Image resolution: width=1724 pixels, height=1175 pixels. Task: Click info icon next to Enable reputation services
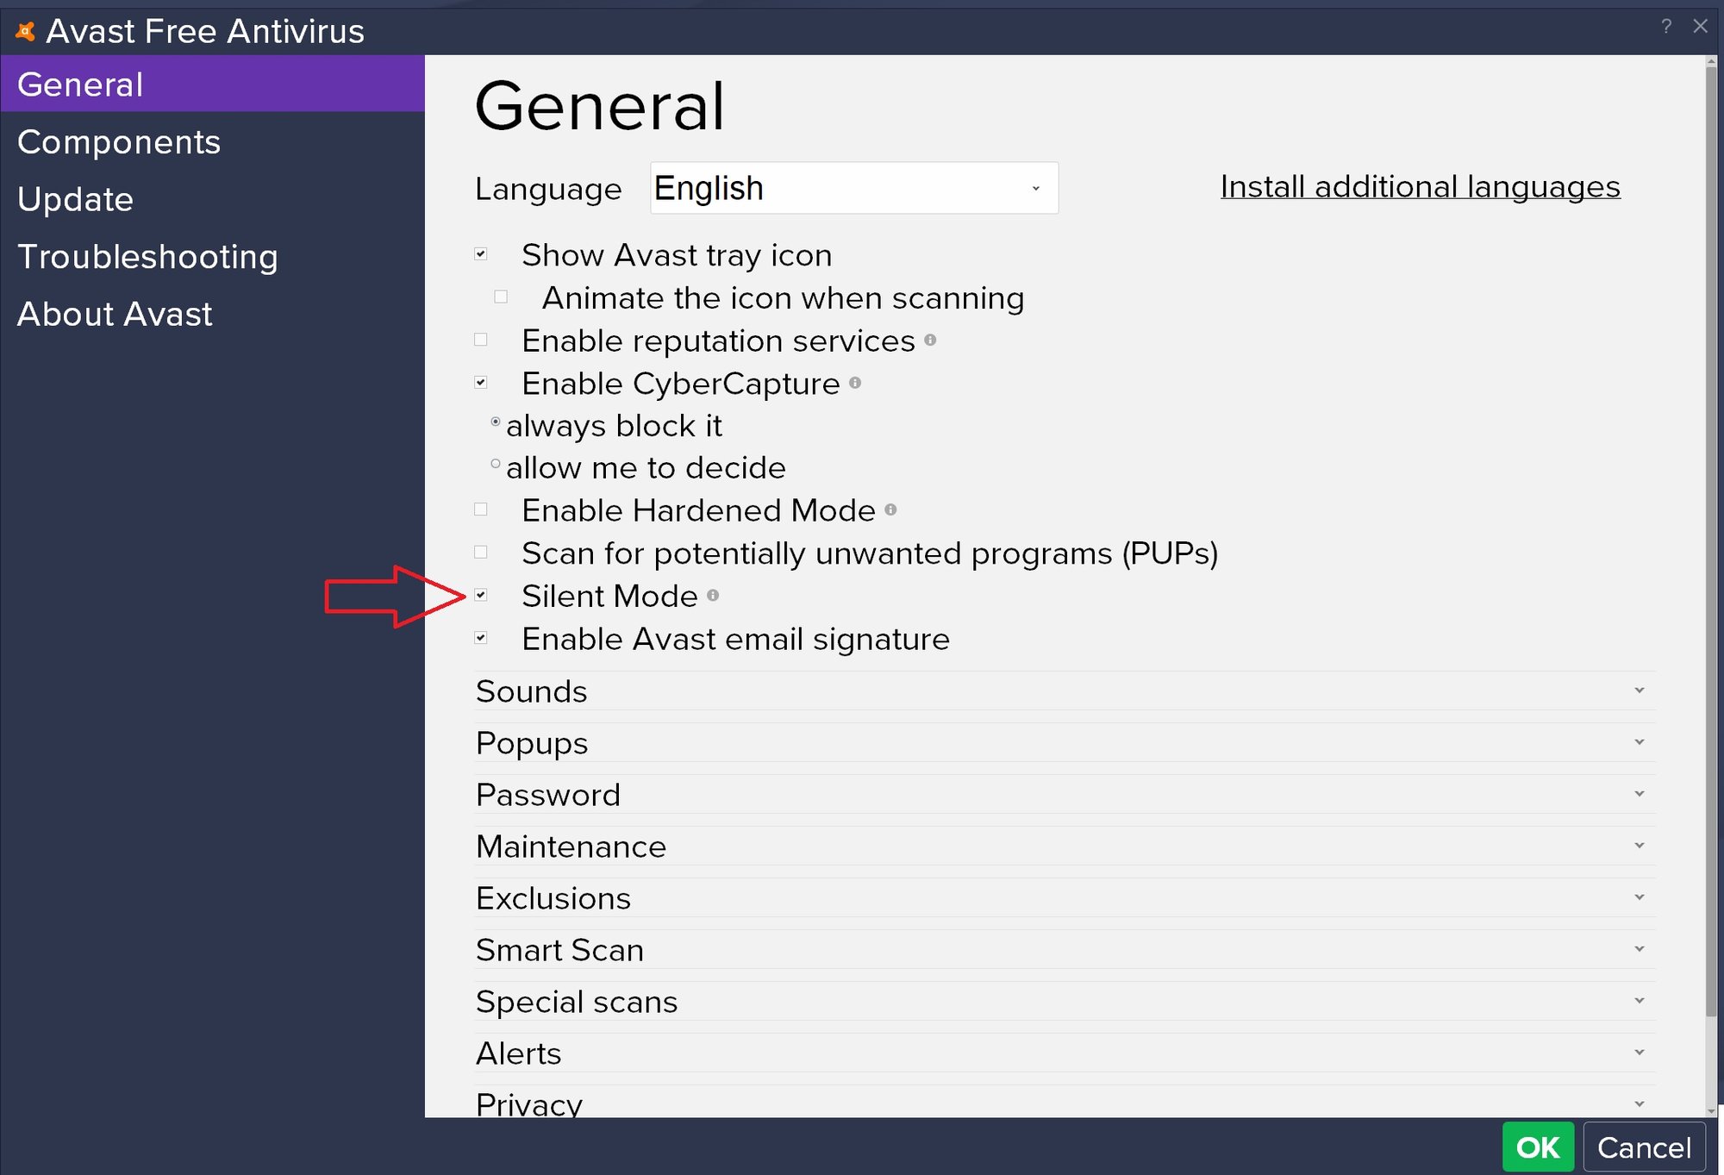pos(930,340)
